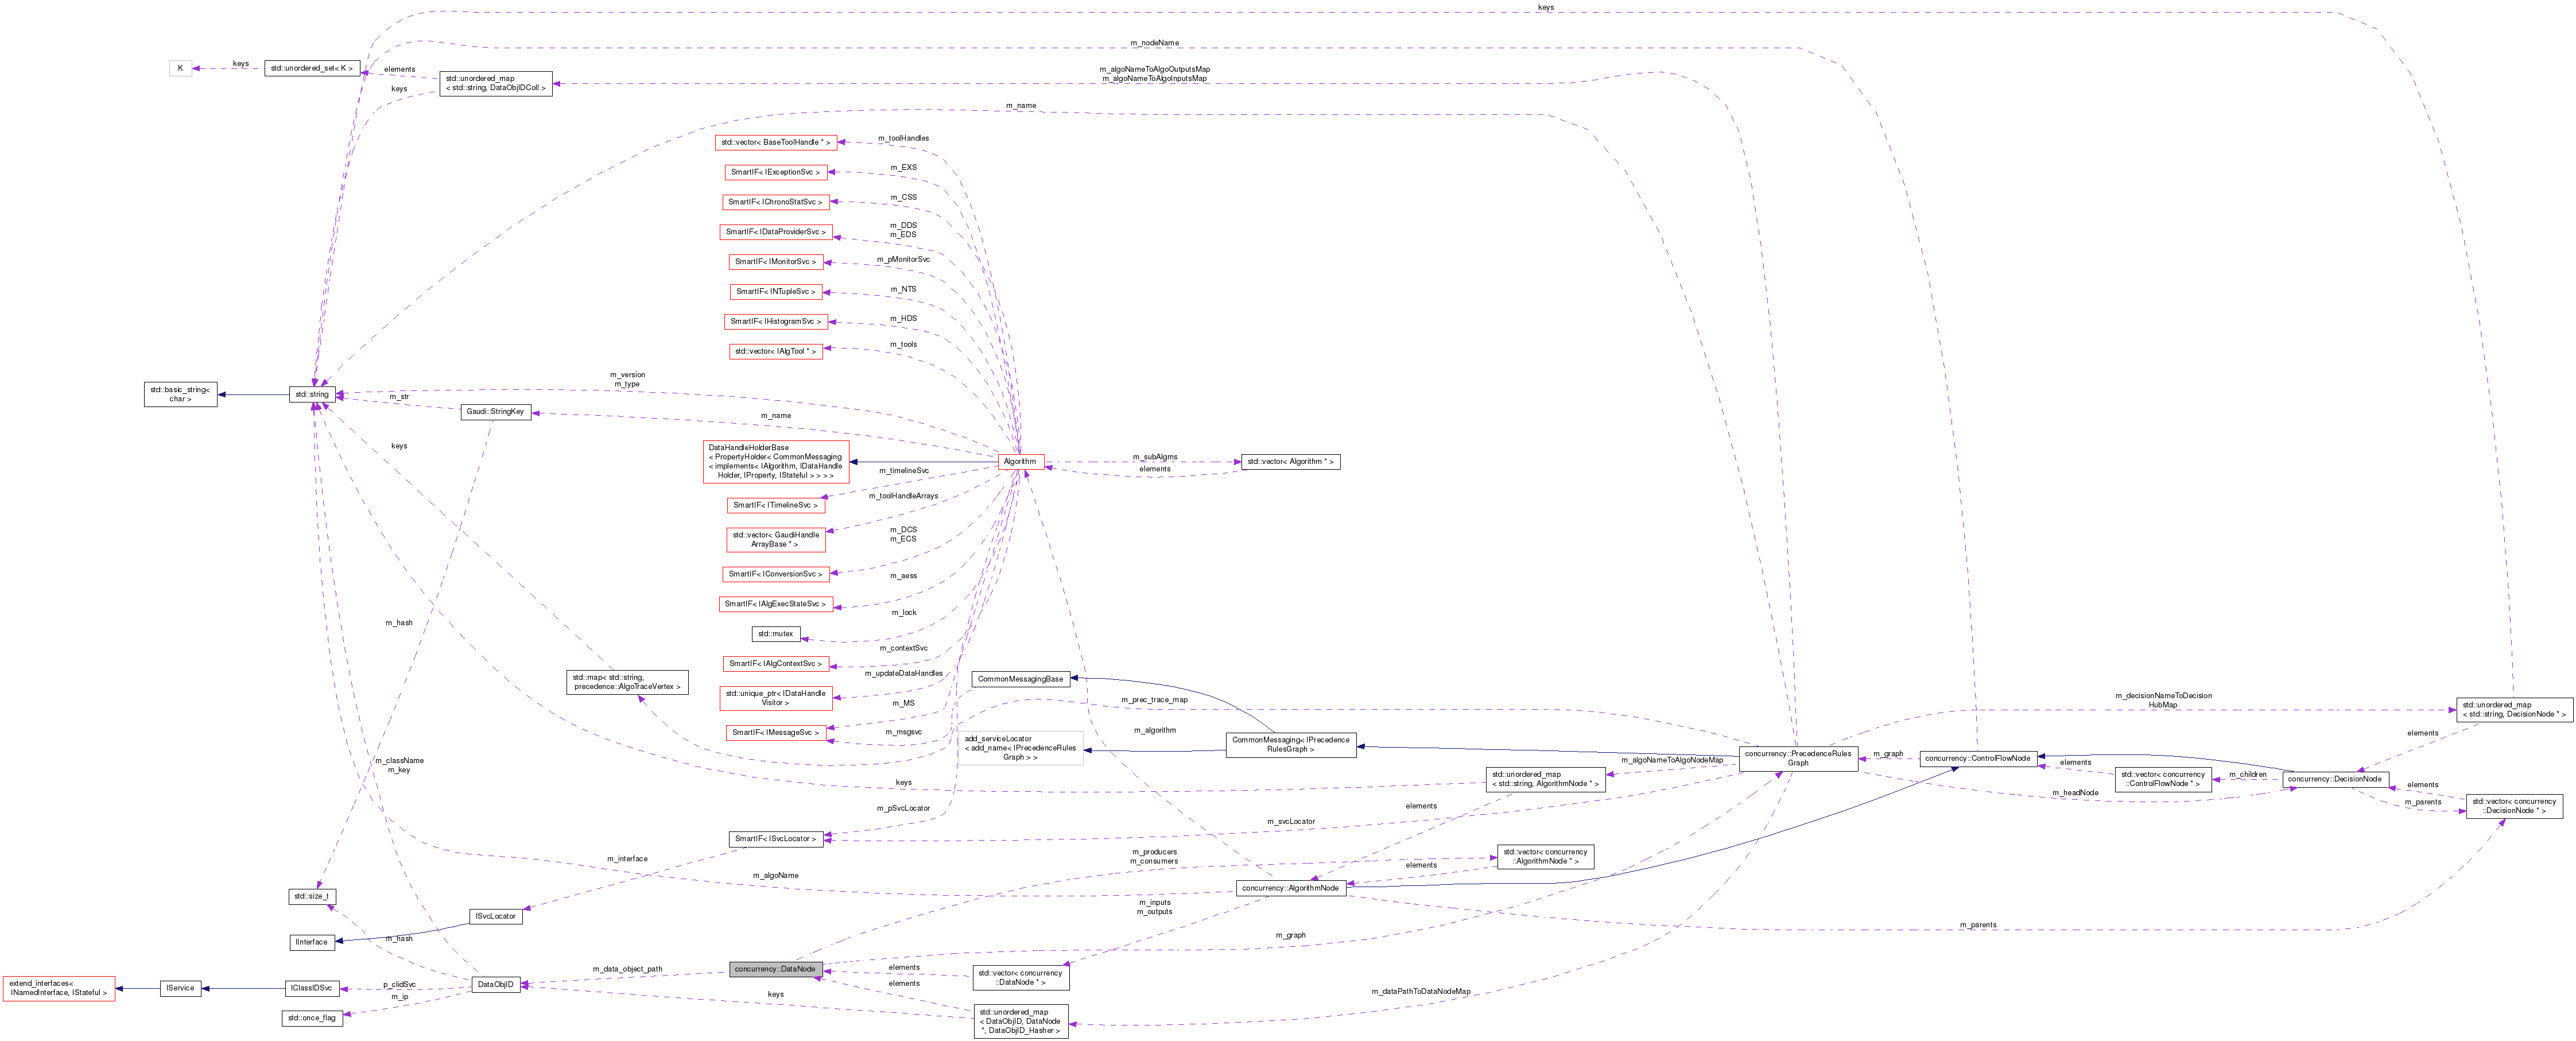
Task: Select the SmartIF< IHistogramSvc > class
Action: coord(775,322)
